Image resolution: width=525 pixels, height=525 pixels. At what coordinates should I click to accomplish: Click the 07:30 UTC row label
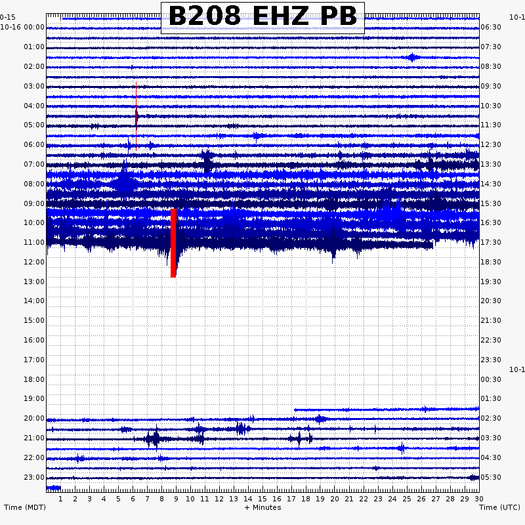(491, 47)
